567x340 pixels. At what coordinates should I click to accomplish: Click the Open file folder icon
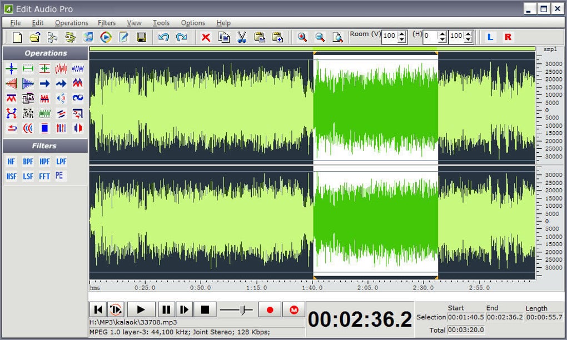[35, 37]
